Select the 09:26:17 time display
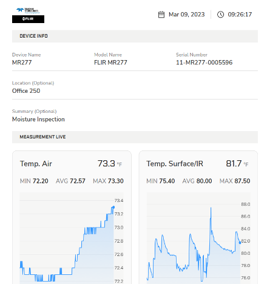The height and width of the screenshot is (284, 267). tap(240, 15)
